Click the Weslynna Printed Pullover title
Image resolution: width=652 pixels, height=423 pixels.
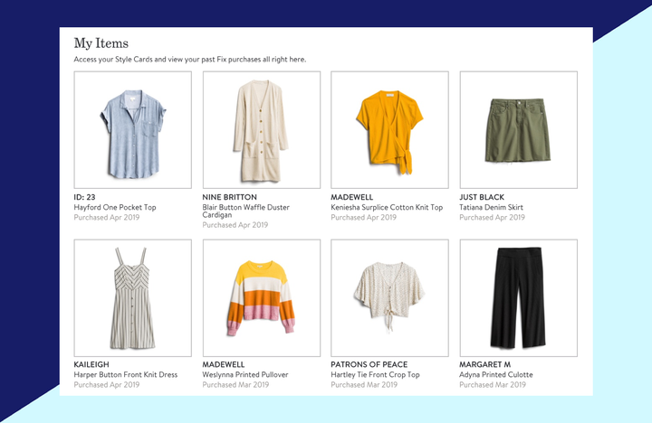(245, 374)
